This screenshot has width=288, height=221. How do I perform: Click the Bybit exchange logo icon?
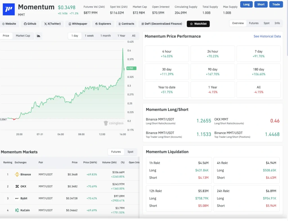17,198
